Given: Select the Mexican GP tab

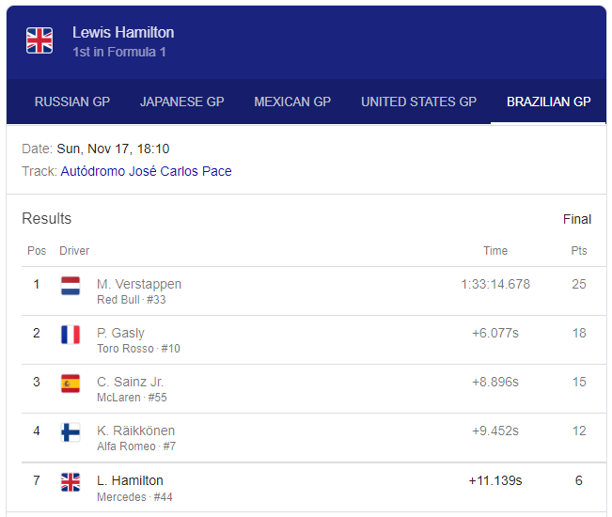Looking at the screenshot, I should 292,102.
